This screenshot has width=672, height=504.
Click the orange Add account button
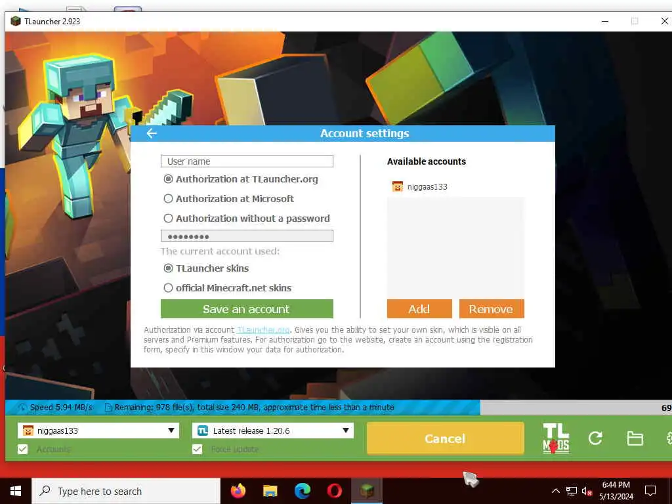click(x=419, y=309)
